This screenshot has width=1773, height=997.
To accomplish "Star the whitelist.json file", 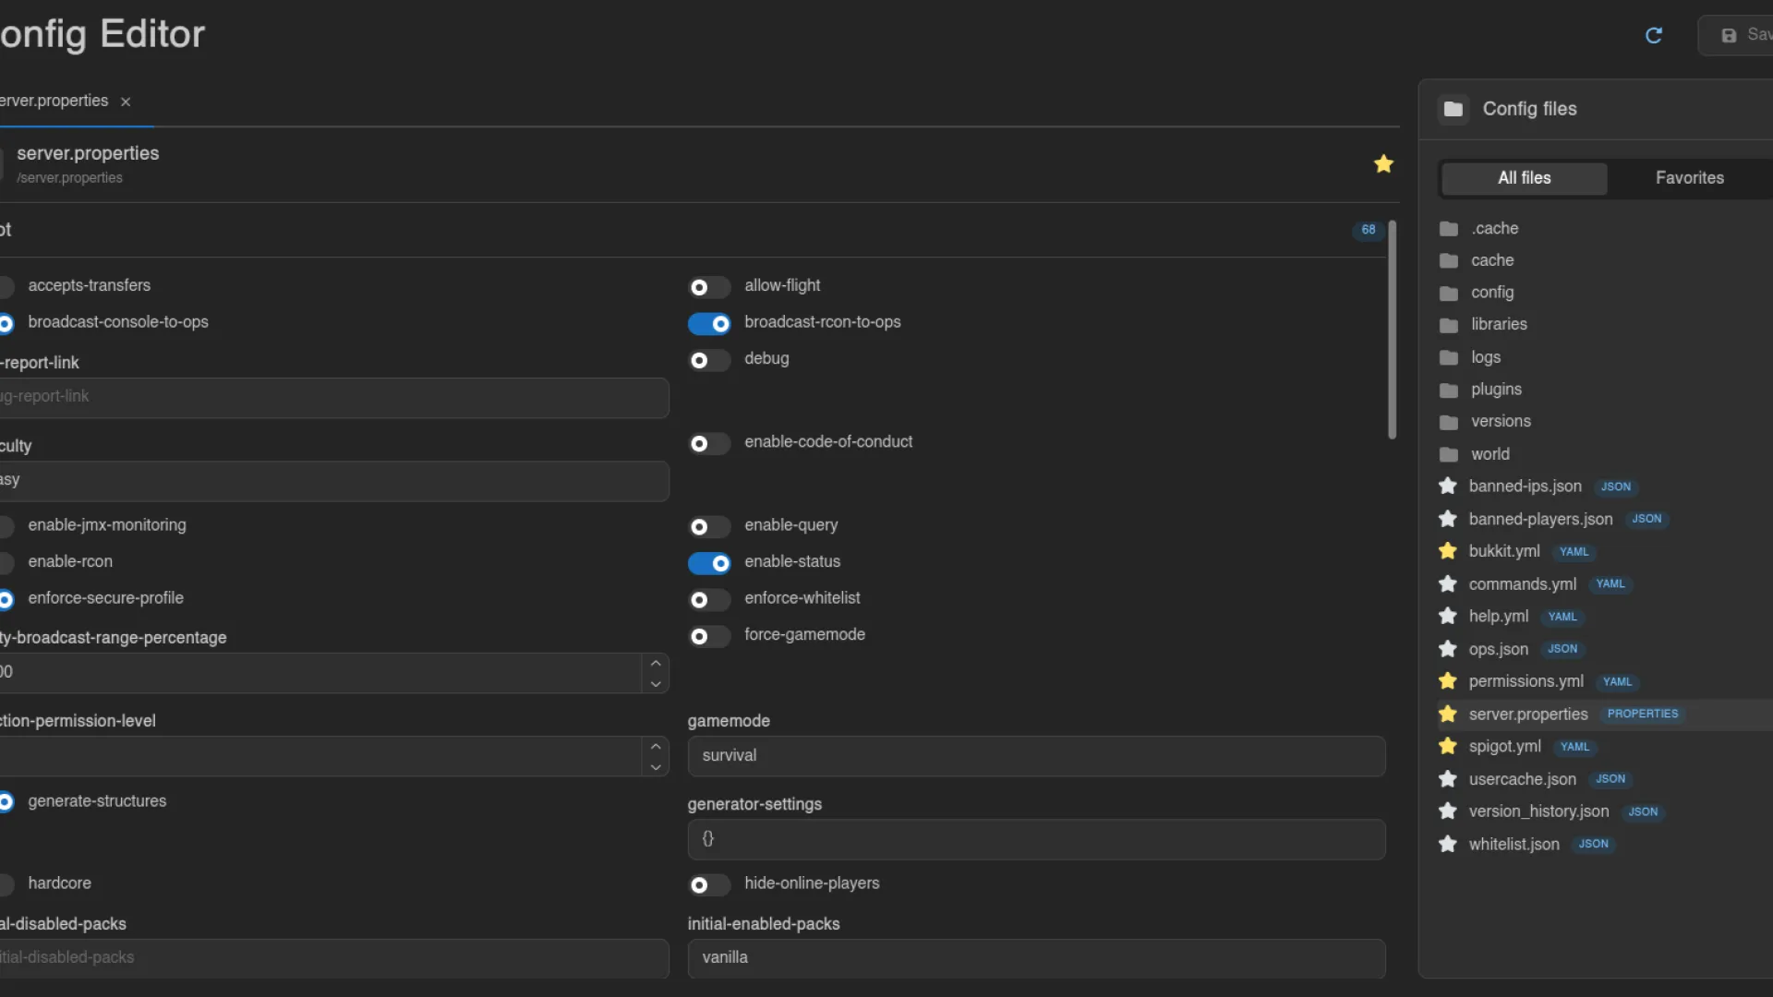I will pyautogui.click(x=1448, y=844).
